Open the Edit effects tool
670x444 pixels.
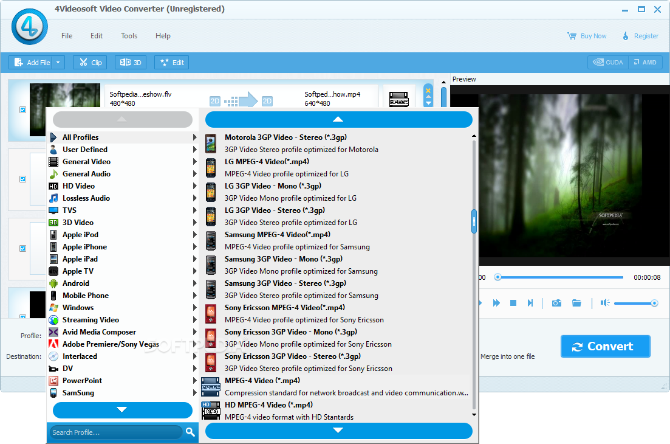tap(172, 63)
